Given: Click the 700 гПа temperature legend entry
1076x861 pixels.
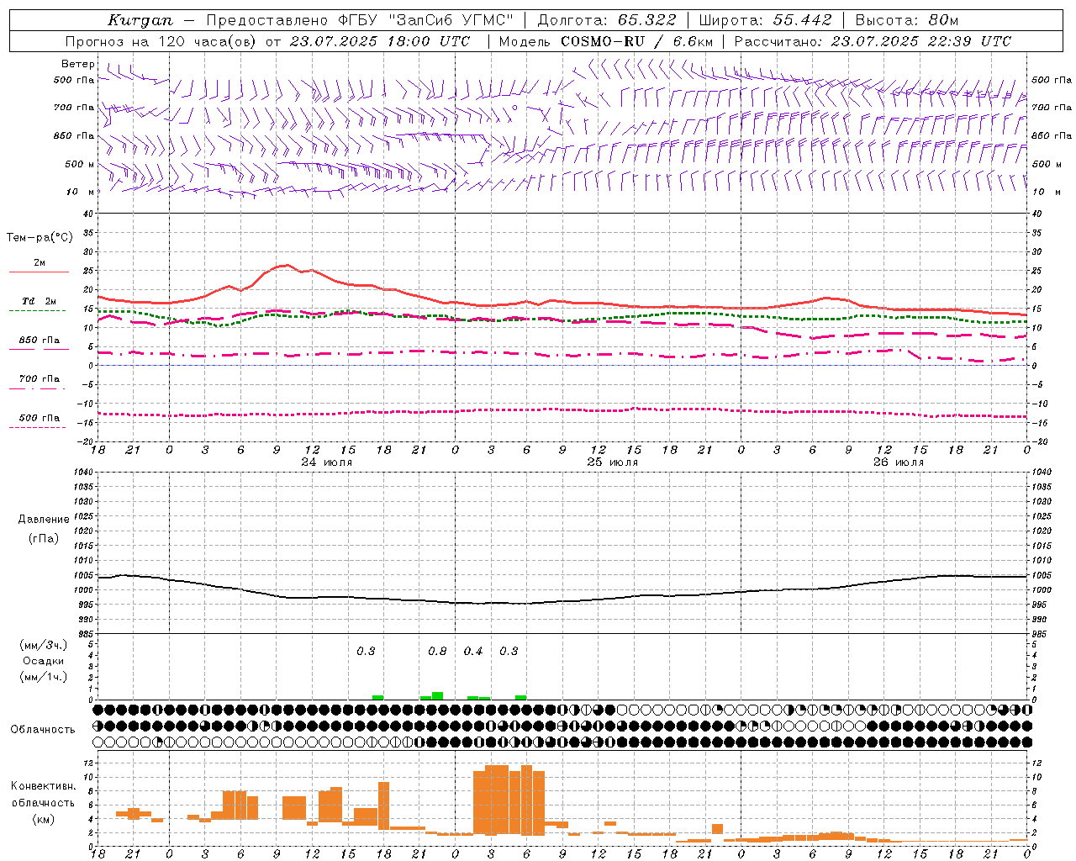Looking at the screenshot, I should pos(39,378).
